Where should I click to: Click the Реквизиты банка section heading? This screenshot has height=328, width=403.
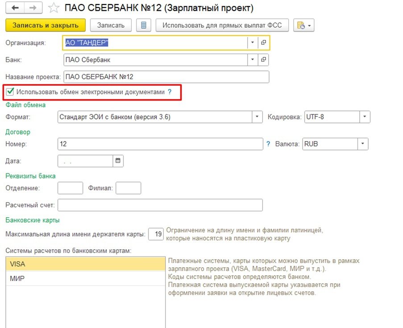[x=30, y=176]
